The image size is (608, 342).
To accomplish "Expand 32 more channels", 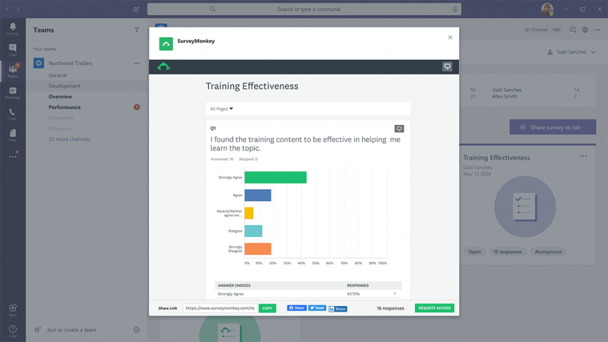I will tap(69, 139).
